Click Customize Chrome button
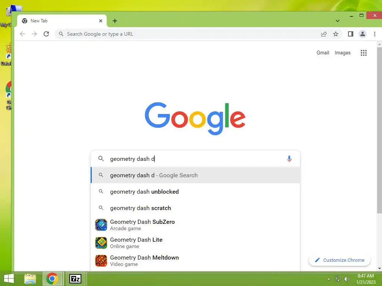382x286 pixels. point(339,260)
